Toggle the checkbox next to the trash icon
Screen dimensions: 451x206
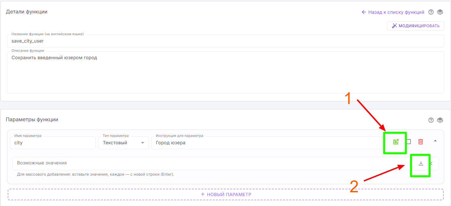[x=408, y=142]
